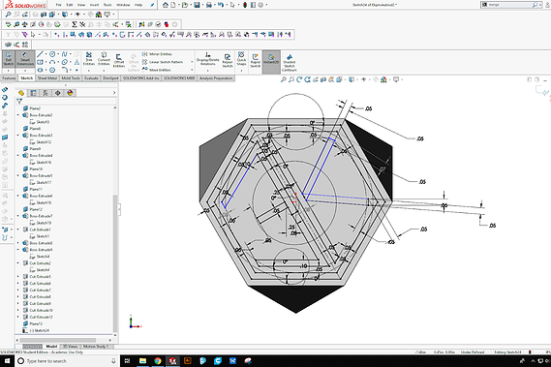
Task: Collapse the Boss-Extrude2 tree node
Action: point(18,115)
